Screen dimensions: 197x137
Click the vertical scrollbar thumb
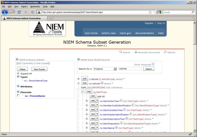[x=195, y=34]
